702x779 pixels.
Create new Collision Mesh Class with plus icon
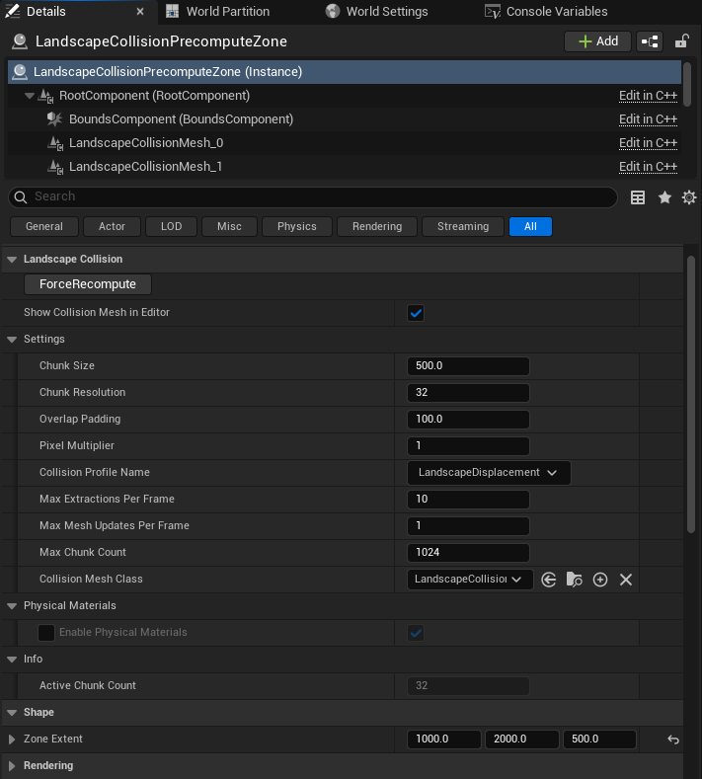tap(600, 580)
